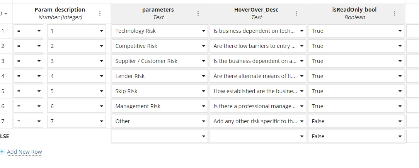Open the operator dropdown in row 6
This screenshot has height=168, width=419.
click(28, 106)
